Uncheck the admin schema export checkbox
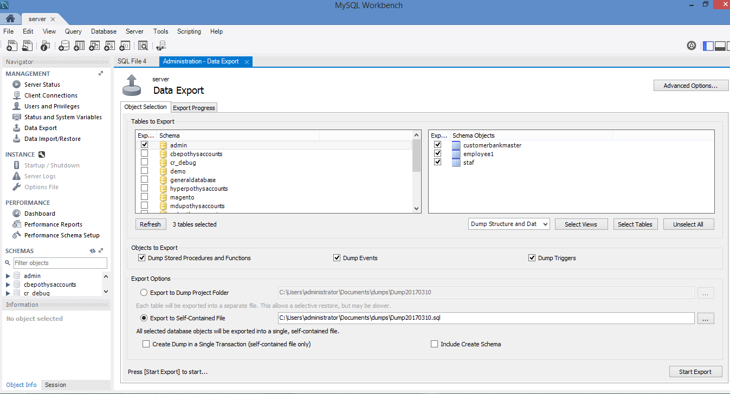 (144, 145)
